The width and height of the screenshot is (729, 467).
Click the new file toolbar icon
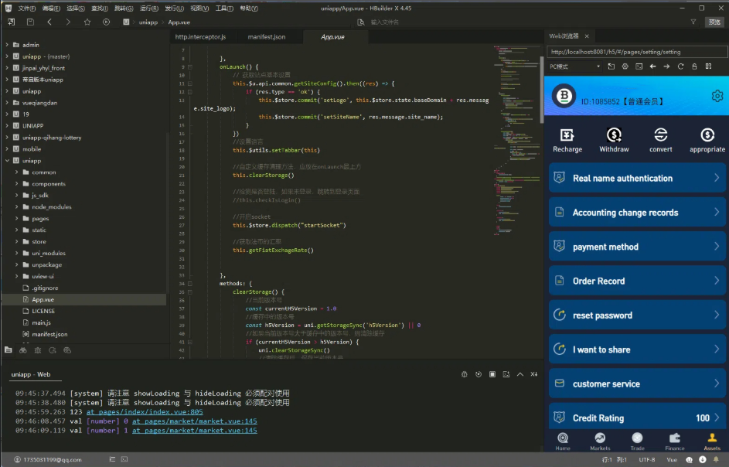11,22
